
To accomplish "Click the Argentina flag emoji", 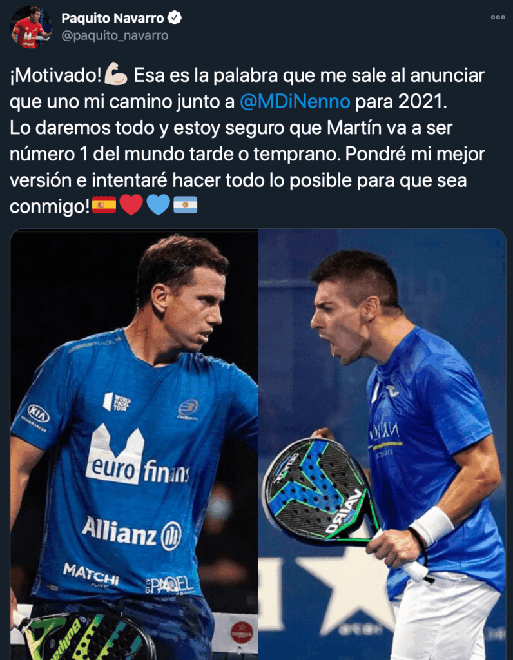I will (x=185, y=205).
